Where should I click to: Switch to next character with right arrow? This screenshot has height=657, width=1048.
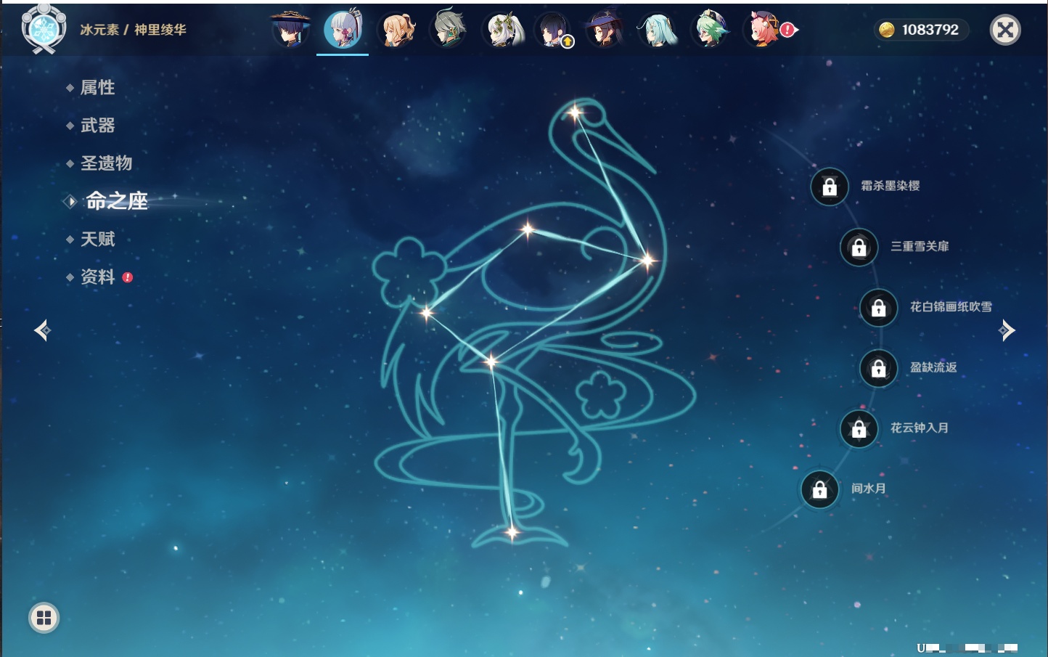coord(1007,330)
